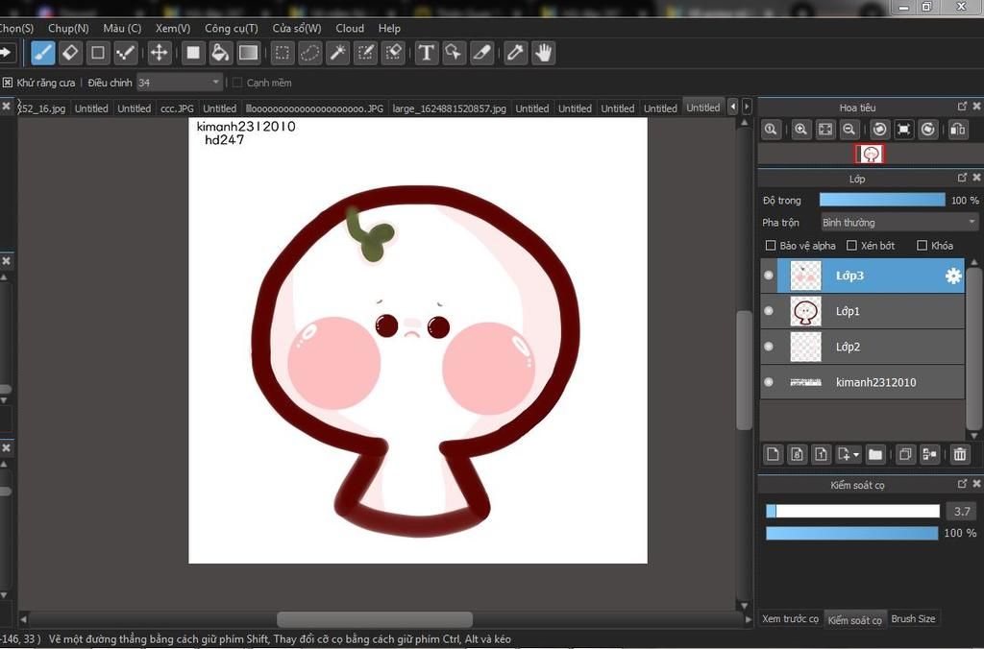This screenshot has height=649, width=984.
Task: Select the Eraser tool in the toolbar
Action: [x=69, y=53]
